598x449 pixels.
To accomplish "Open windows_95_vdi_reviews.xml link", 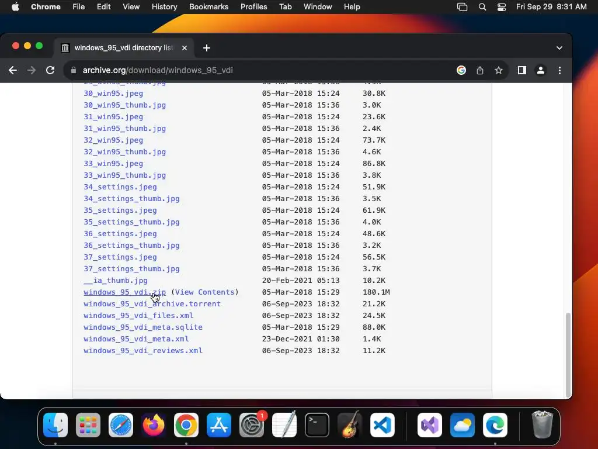I will click(143, 351).
